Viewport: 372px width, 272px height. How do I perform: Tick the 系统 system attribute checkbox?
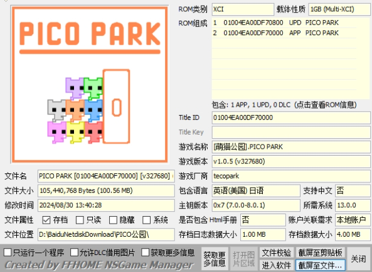pos(146,220)
